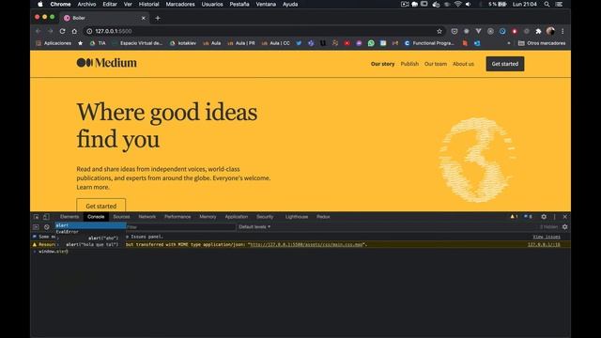
Task: Open the Default levels dropdown
Action: (x=254, y=227)
